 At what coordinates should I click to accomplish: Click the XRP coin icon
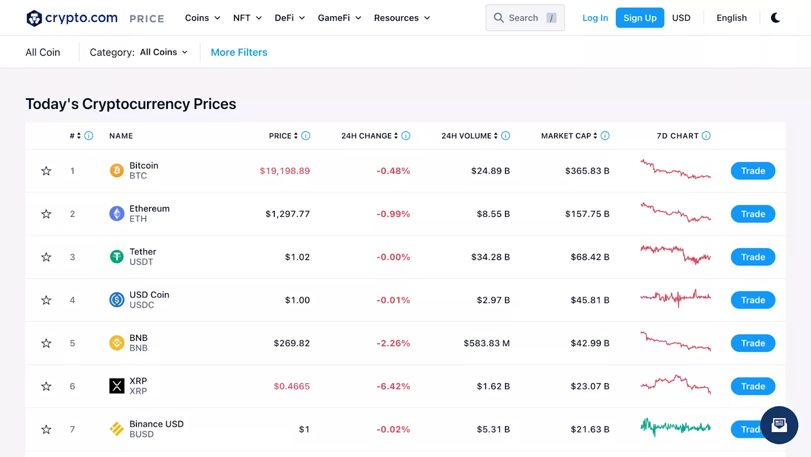117,386
